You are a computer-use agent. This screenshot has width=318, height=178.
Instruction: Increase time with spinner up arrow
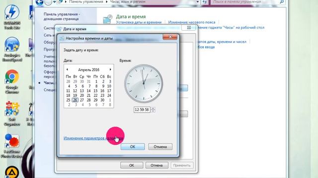click(x=153, y=108)
